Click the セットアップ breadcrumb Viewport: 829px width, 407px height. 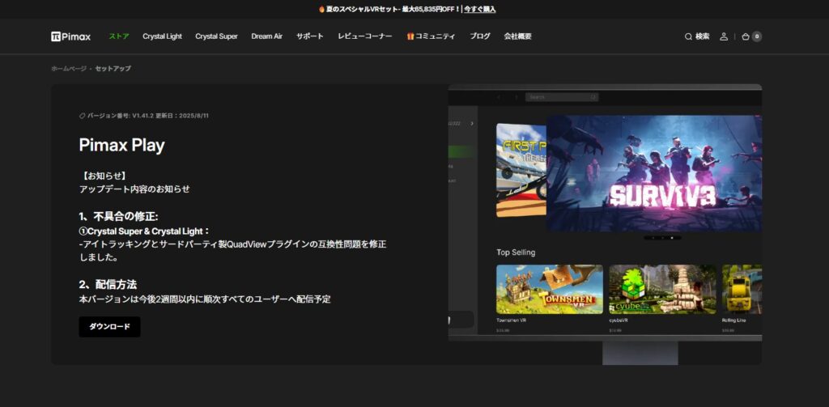coord(113,69)
